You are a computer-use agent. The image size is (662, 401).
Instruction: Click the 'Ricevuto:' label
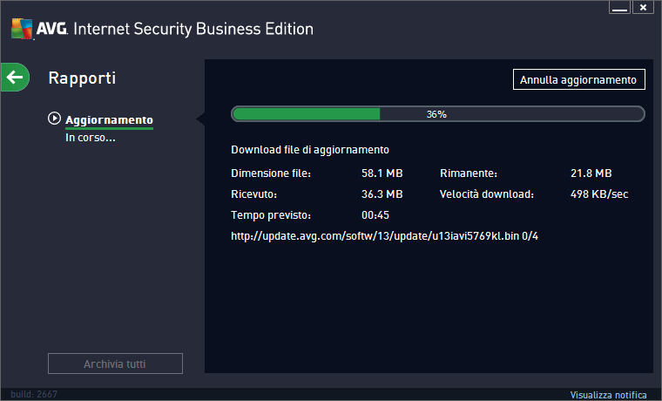[253, 194]
